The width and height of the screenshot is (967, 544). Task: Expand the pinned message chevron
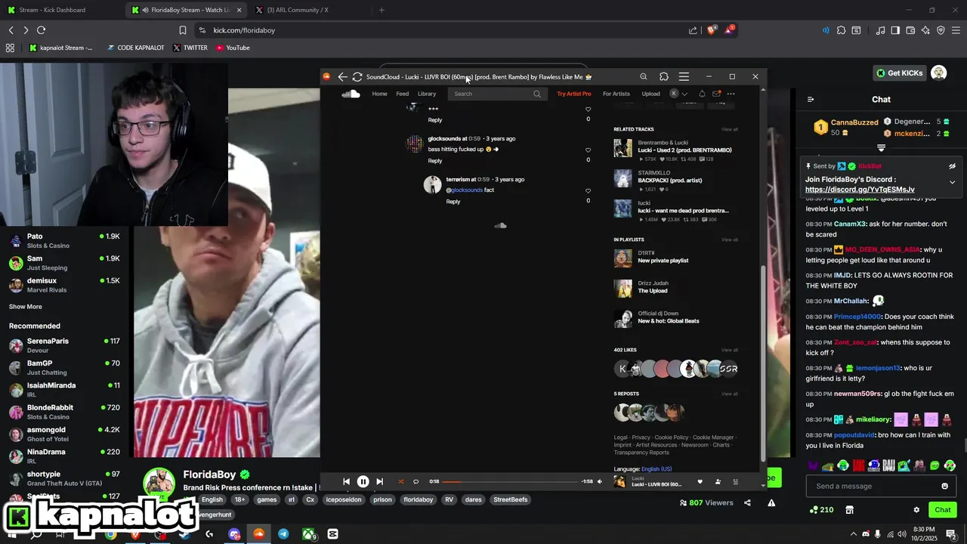click(952, 182)
